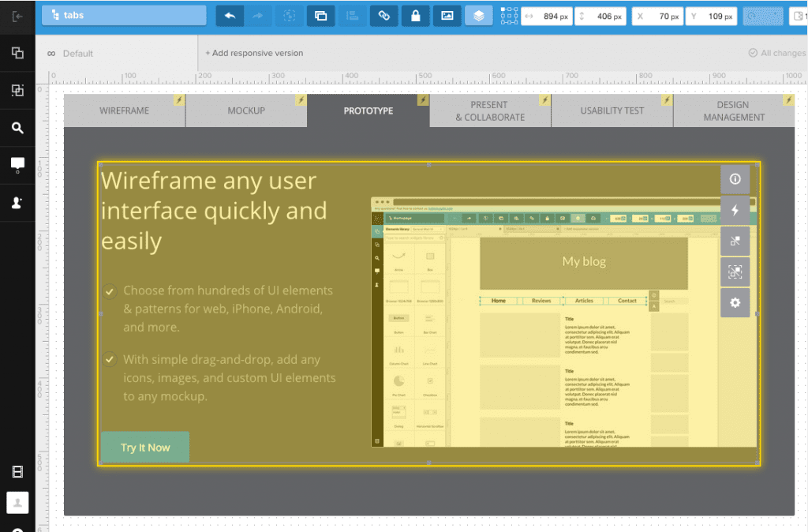Click the align elements toolbar icon
This screenshot has height=532, width=808.
click(x=352, y=16)
